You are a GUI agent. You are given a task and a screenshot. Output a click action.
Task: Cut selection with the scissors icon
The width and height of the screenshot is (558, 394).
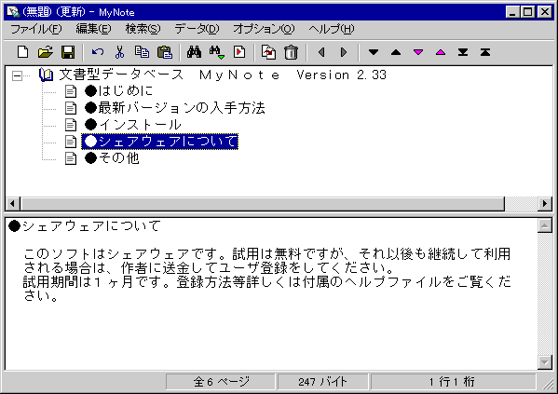pos(119,52)
